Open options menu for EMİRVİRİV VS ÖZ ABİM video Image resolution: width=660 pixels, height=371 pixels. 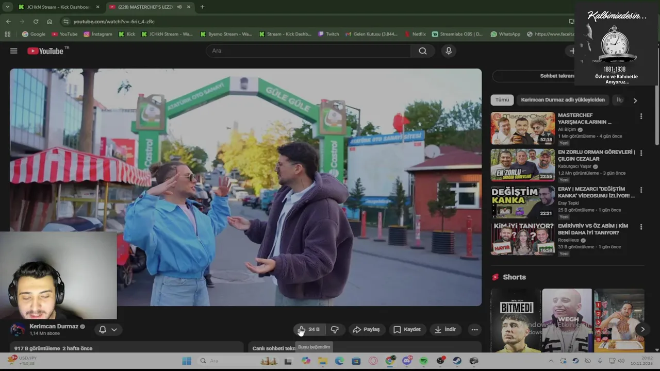(641, 227)
